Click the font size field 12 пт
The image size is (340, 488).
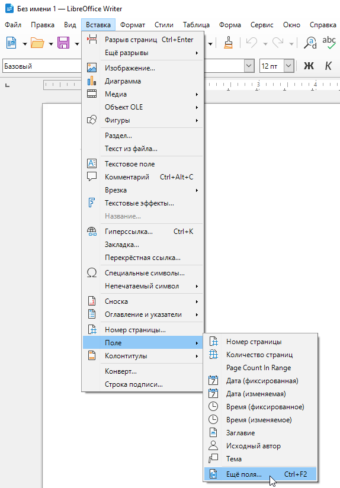[272, 66]
